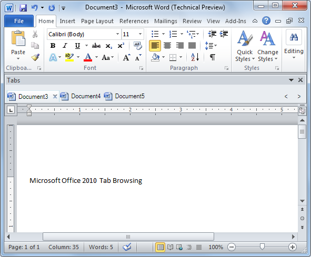Image resolution: width=311 pixels, height=257 pixels.
Task: Open the File menu button
Action: (x=19, y=21)
